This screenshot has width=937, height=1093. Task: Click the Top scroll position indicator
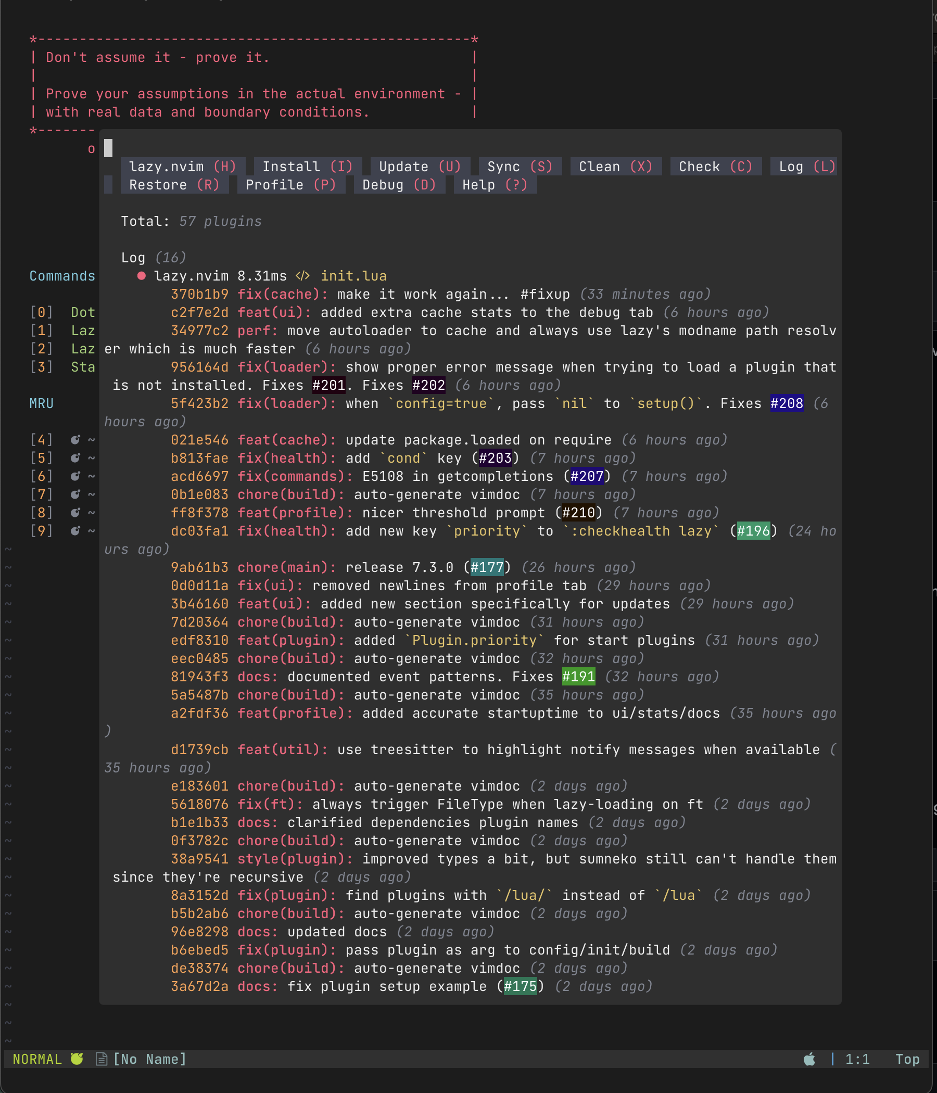click(x=907, y=1059)
